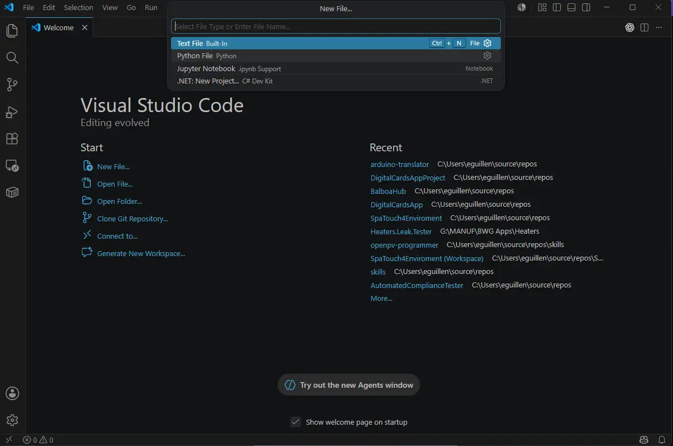
Task: Choose .NET: New Project in the quick pick
Action: pos(335,81)
